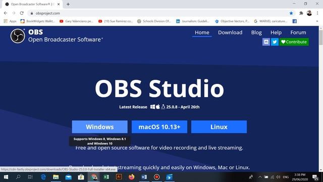The width and height of the screenshot is (323, 182).
Task: Click the OBS Open Broadcaster Software title
Action: point(65,36)
